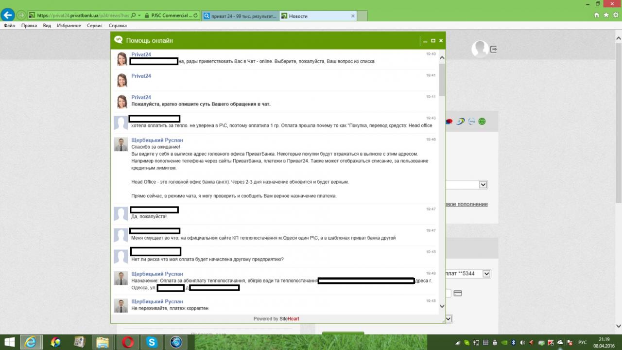This screenshot has width=622, height=350.
Task: Go back with the browser Back arrow
Action: pos(8,15)
